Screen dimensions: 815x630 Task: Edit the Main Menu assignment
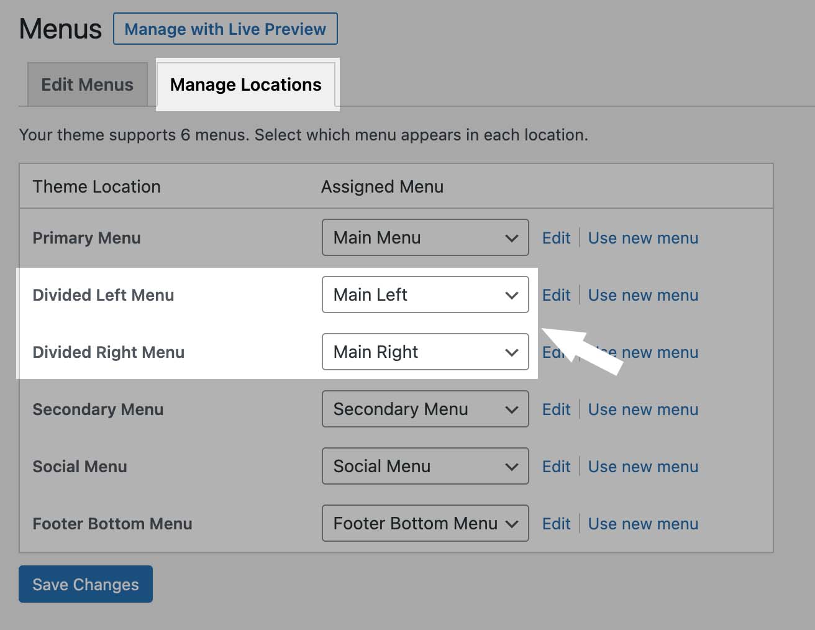(x=555, y=237)
